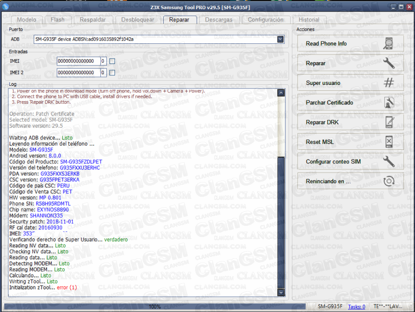
Task: Click the Configurar conteo SIM button
Action: pos(350,161)
